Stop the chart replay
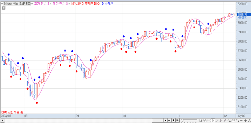Image resolution: width=251 pixels, height=123 pixels. (x=173, y=120)
